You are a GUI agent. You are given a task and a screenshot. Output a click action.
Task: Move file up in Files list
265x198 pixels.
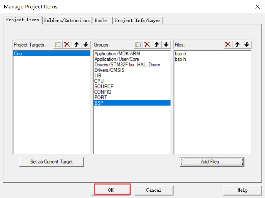tap(237, 45)
